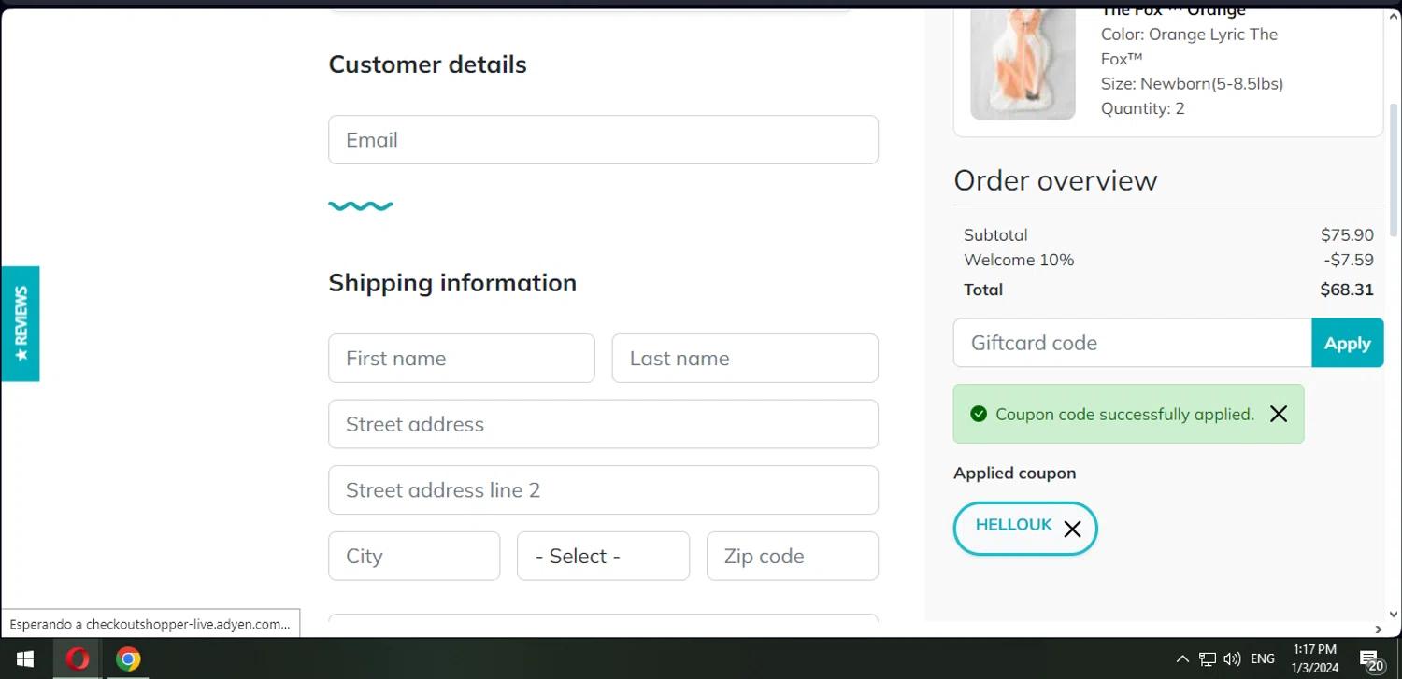Open the notification center icon
The image size is (1402, 679).
[x=1370, y=660]
